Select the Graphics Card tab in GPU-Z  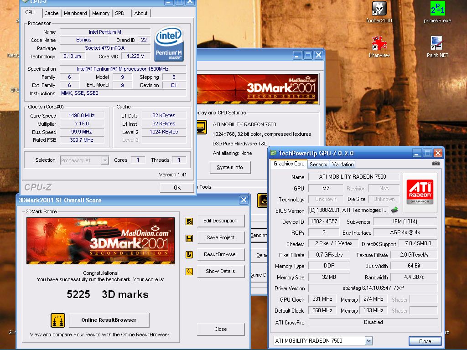tap(289, 164)
